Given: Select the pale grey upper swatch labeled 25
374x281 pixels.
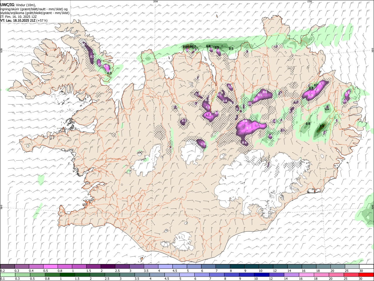Looking at the screenshot, I should [352, 267].
